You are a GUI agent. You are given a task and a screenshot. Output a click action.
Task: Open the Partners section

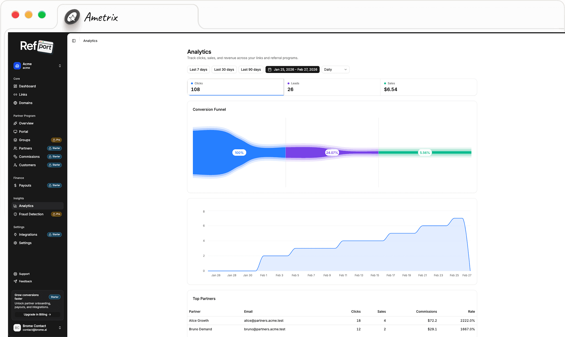tap(25, 148)
